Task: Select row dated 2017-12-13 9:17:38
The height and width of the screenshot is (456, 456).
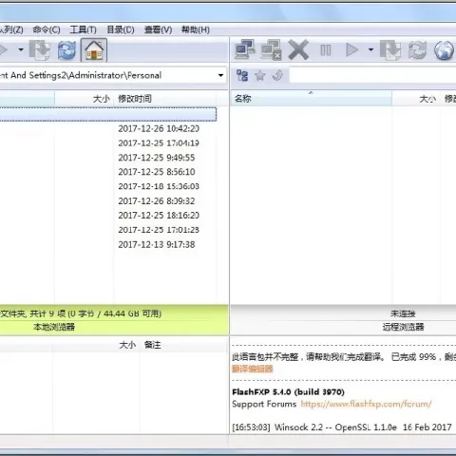Action: (x=108, y=244)
